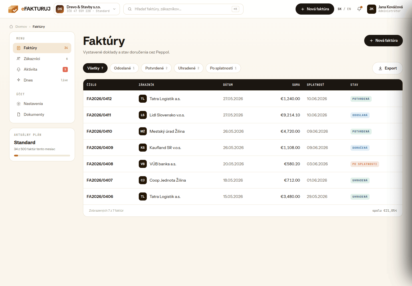This screenshot has width=412, height=286.
Task: Select the Odoslané filter tab
Action: pyautogui.click(x=124, y=68)
